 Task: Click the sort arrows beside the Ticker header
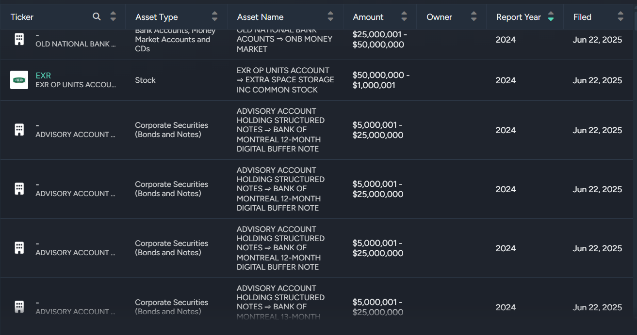tap(113, 17)
